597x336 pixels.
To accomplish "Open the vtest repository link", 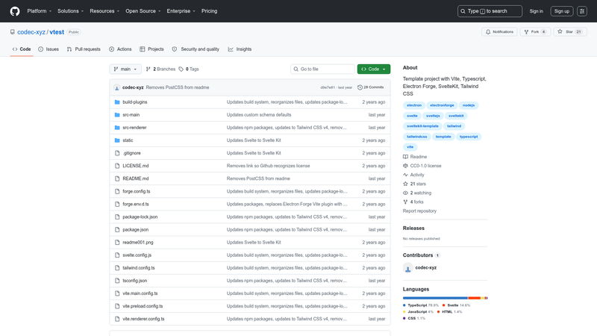I will coord(57,32).
